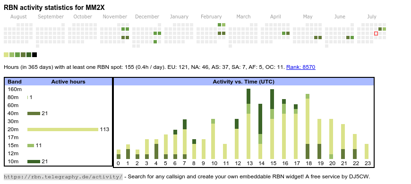Click the February month label
411x184 pixels.
point(211,17)
